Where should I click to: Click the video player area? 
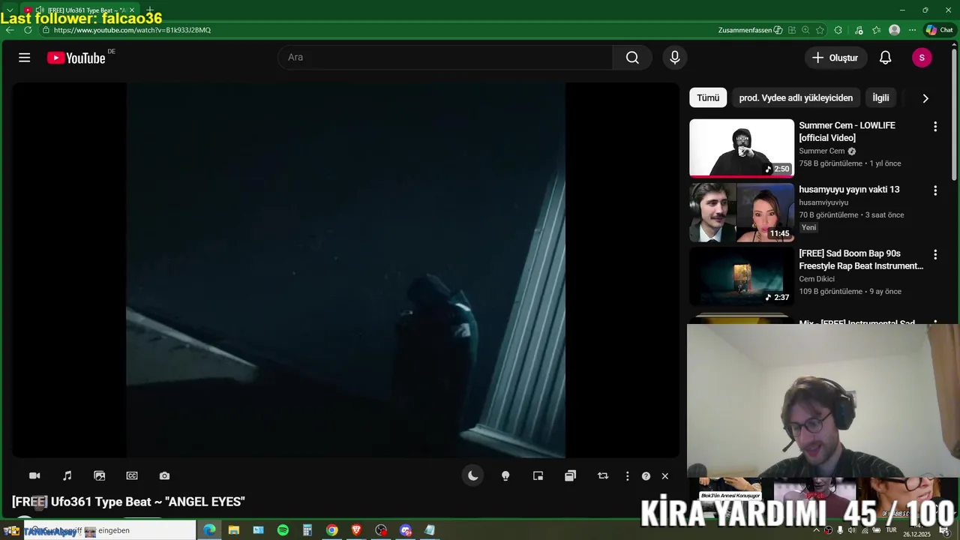345,270
